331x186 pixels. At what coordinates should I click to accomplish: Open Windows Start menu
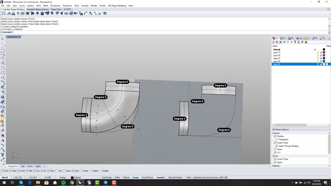pos(4,182)
